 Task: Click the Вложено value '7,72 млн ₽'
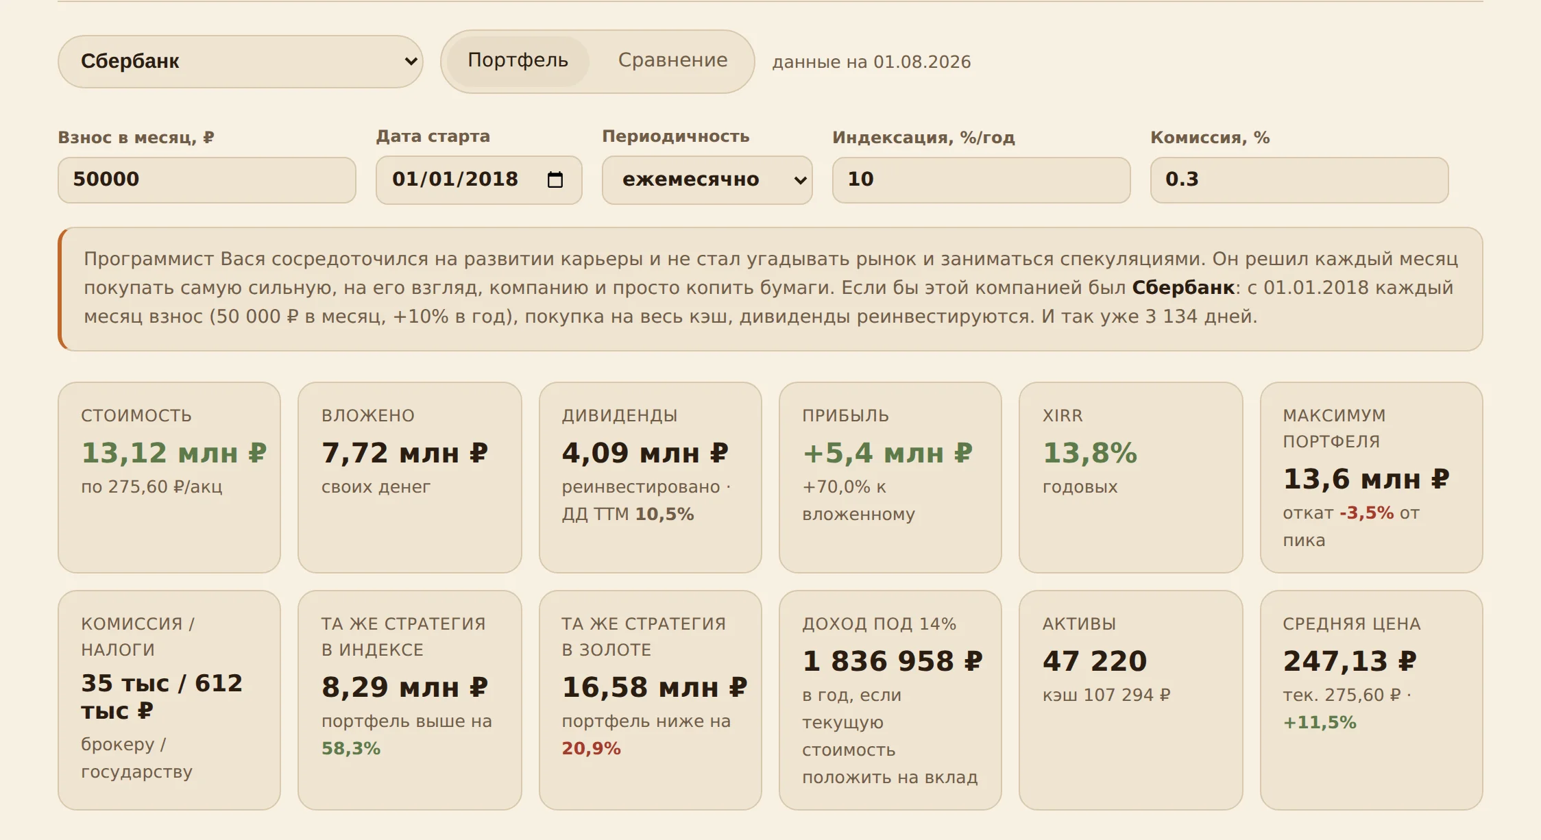(404, 453)
